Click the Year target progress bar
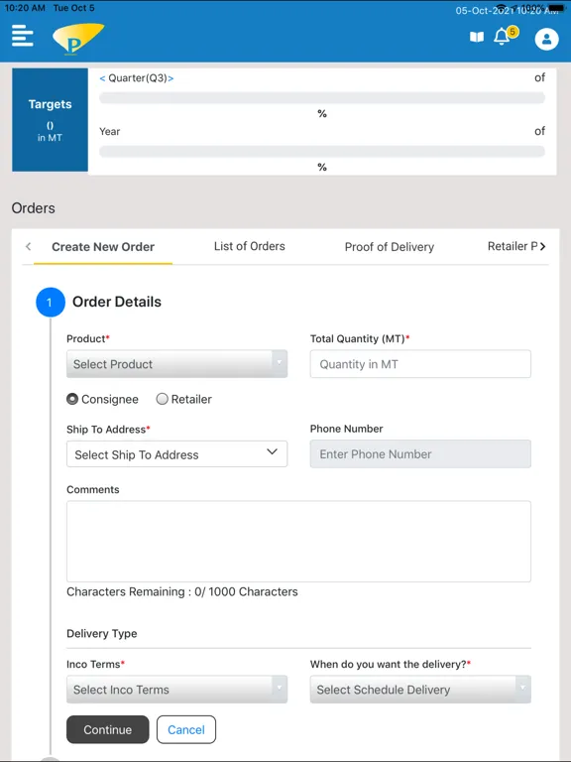571x762 pixels. click(322, 151)
